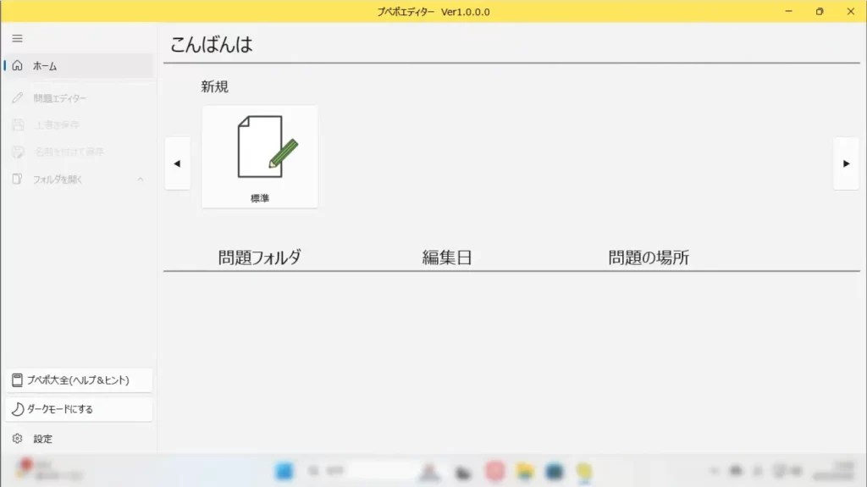Click the 名前を付けて保存 save-as icon

tap(17, 152)
